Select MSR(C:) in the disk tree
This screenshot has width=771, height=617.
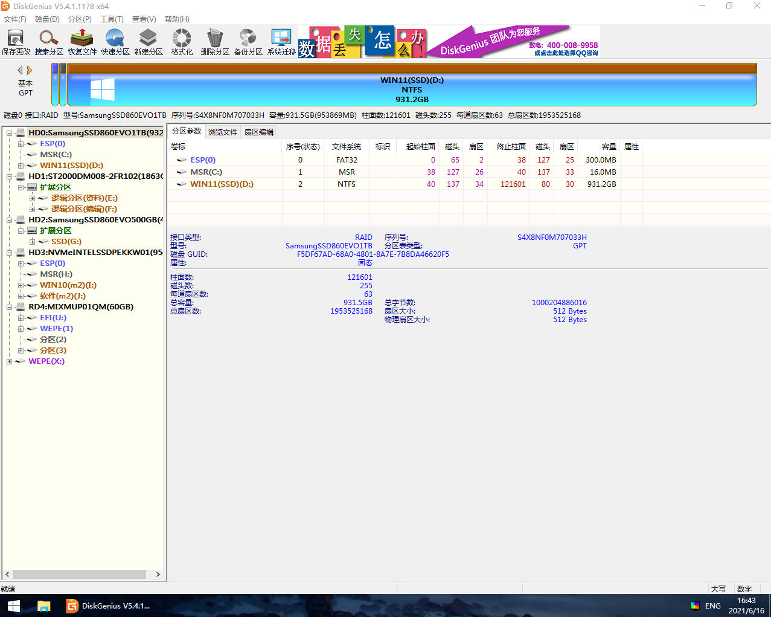56,154
